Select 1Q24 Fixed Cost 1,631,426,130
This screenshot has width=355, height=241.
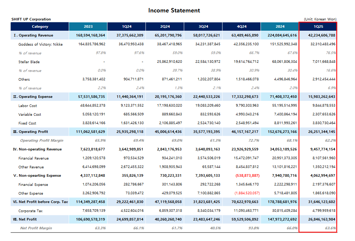click(132, 123)
